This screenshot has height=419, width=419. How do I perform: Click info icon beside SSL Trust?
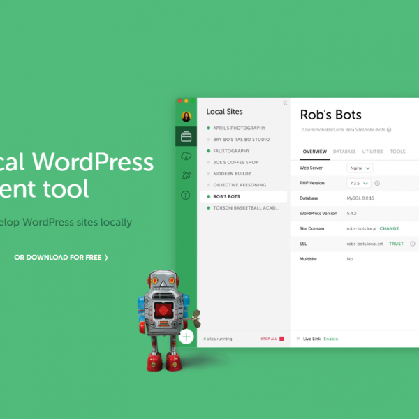point(413,244)
